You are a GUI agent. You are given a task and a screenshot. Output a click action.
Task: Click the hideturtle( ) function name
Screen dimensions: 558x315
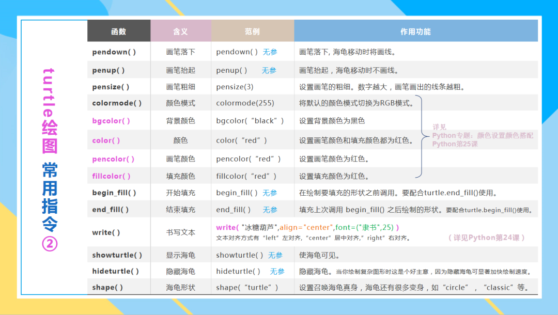[115, 271]
